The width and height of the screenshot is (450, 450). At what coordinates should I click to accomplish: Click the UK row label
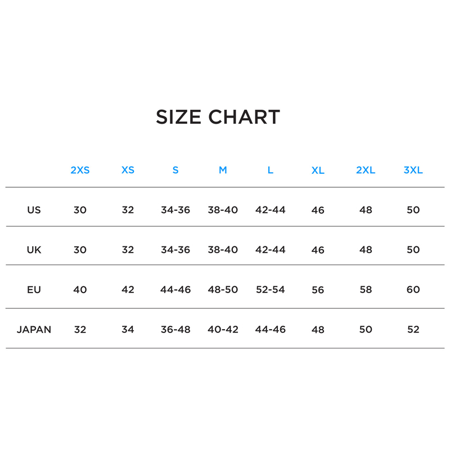pyautogui.click(x=34, y=250)
